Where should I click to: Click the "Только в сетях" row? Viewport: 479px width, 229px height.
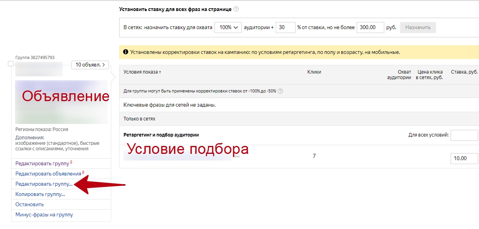(x=299, y=118)
